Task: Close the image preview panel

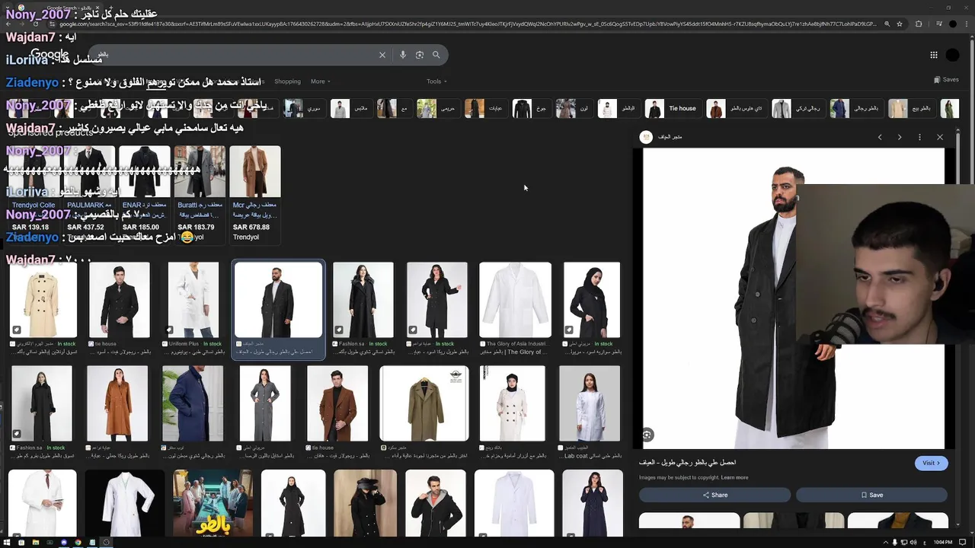Action: click(940, 137)
